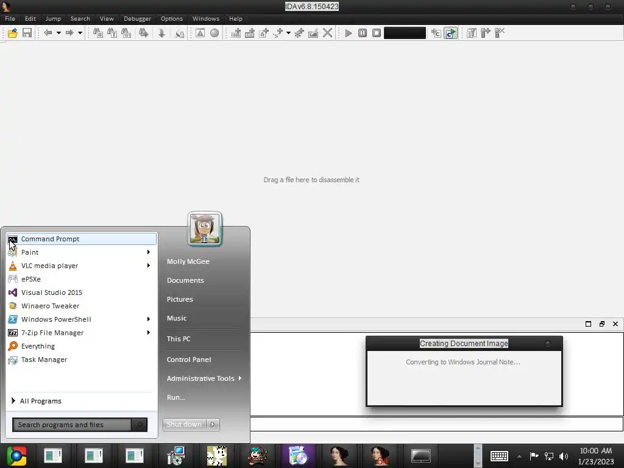The width and height of the screenshot is (624, 468).
Task: Open the black debugger selection combo box
Action: 405,33
